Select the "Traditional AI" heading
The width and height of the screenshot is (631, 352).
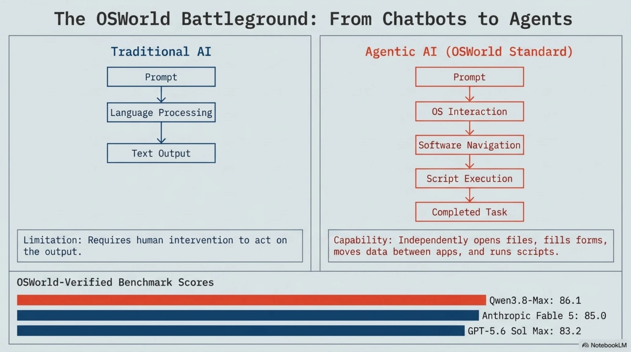(x=161, y=52)
